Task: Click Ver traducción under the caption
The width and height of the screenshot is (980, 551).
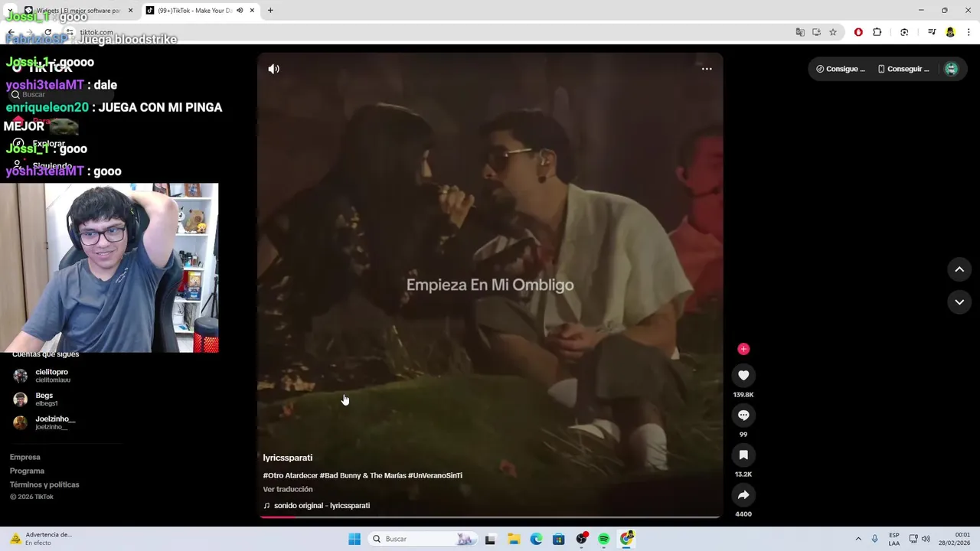Action: pos(288,489)
